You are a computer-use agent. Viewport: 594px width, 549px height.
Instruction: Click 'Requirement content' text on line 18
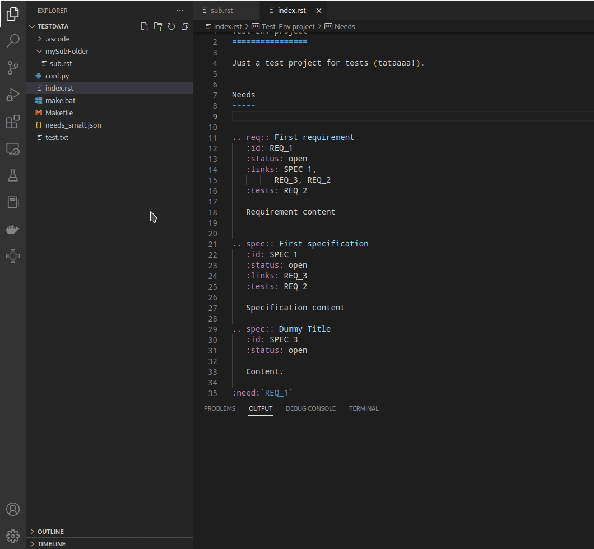coord(291,212)
